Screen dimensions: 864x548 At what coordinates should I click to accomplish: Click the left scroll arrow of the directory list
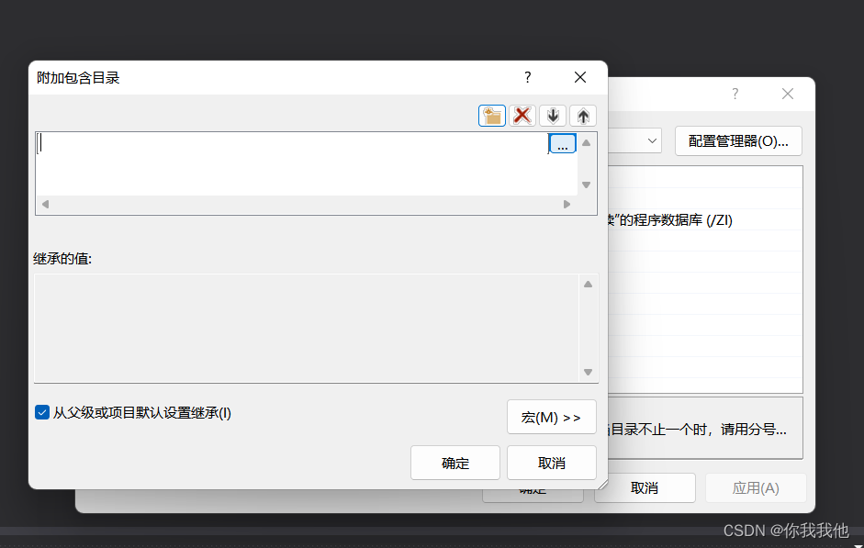tap(44, 204)
